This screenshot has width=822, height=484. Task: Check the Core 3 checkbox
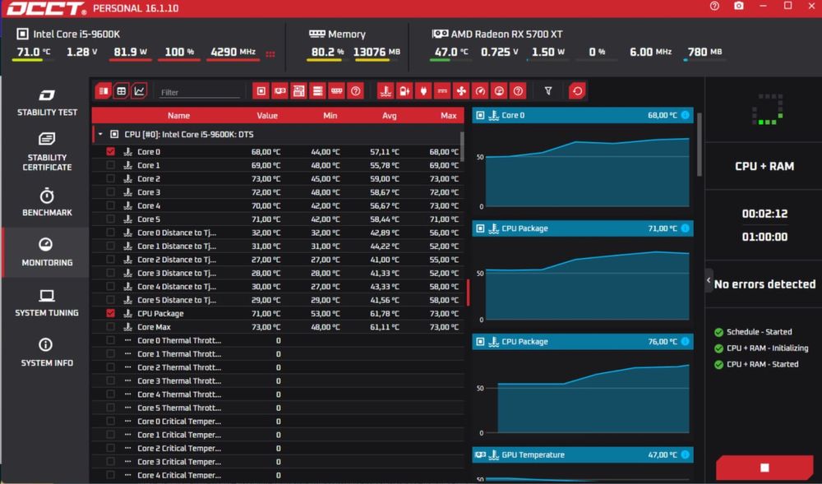click(x=110, y=192)
